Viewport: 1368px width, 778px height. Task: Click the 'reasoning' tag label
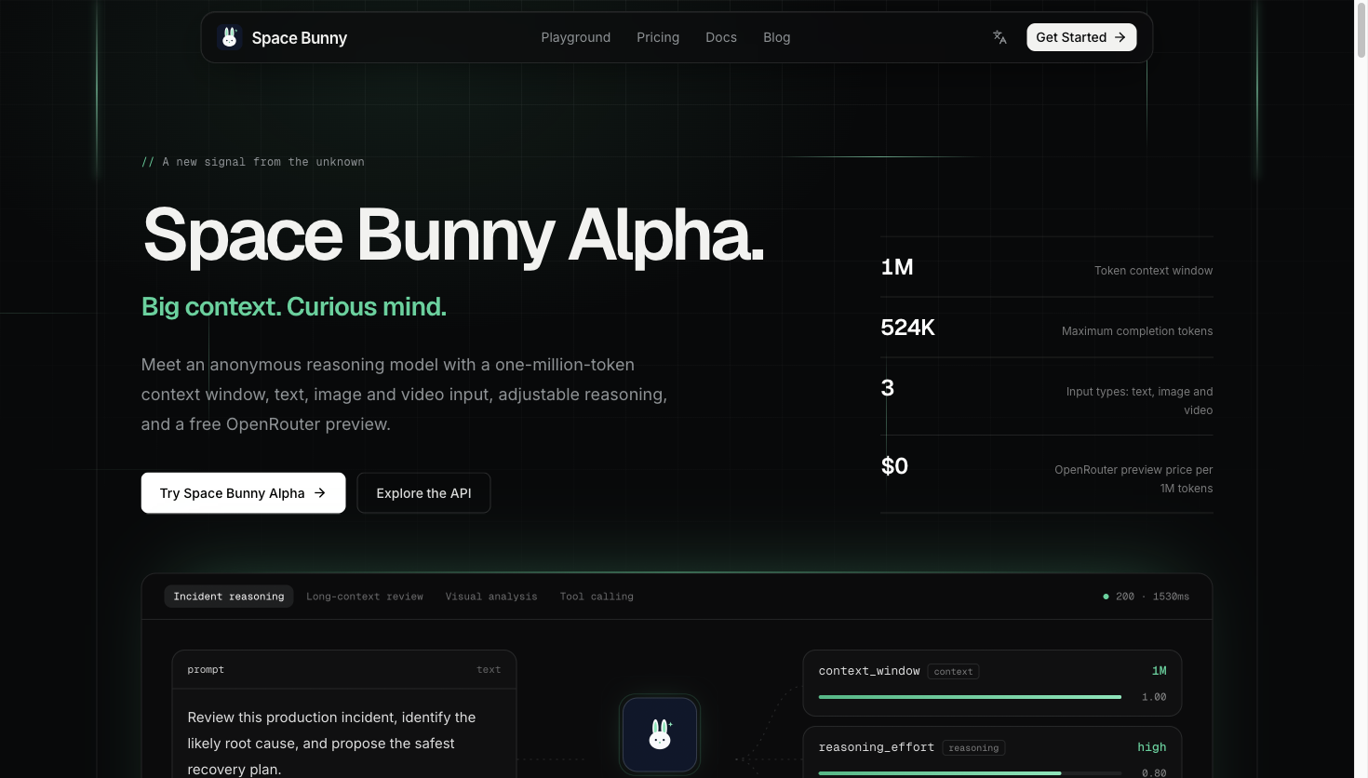[x=973, y=748]
